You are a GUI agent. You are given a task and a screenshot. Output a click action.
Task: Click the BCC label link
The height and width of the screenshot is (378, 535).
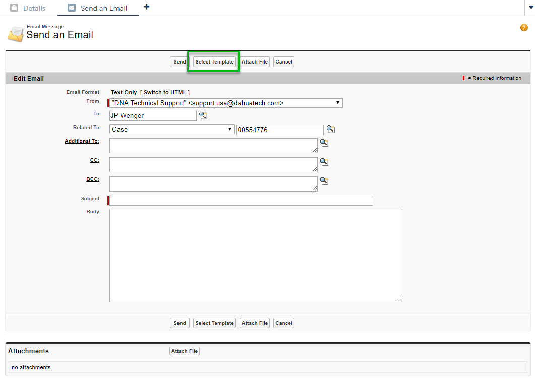pos(93,179)
